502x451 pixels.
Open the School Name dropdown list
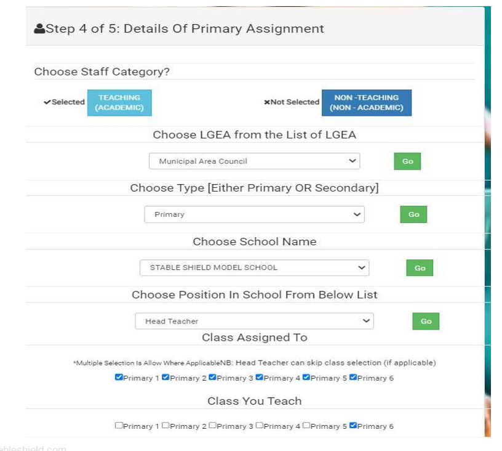tap(254, 268)
